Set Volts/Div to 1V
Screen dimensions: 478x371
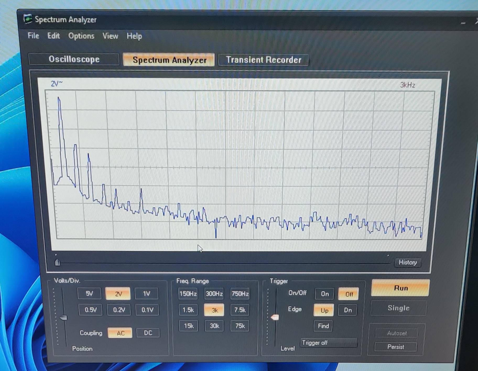pyautogui.click(x=146, y=294)
